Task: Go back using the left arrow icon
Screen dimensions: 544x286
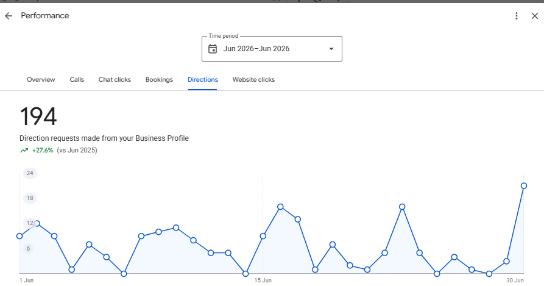Action: click(9, 16)
